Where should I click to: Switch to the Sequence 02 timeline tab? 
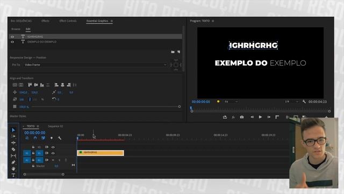55,126
